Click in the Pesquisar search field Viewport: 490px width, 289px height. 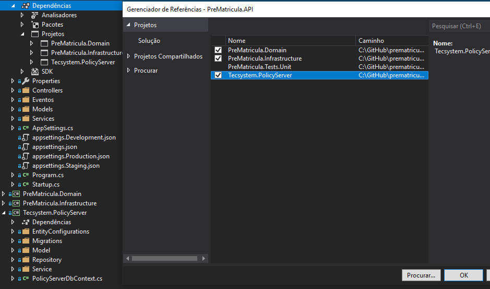(458, 26)
